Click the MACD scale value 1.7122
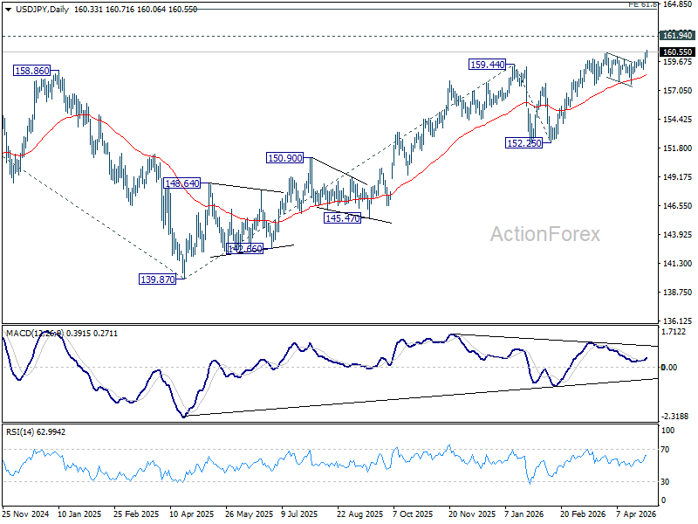 click(674, 332)
